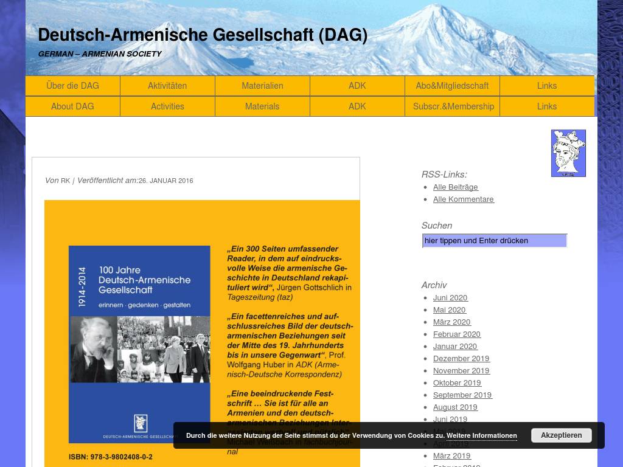Open the Alle Beiträge RSS link
This screenshot has height=467, width=623.
click(x=455, y=187)
